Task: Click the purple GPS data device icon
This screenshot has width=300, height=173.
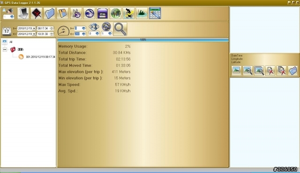Action: pos(102,13)
